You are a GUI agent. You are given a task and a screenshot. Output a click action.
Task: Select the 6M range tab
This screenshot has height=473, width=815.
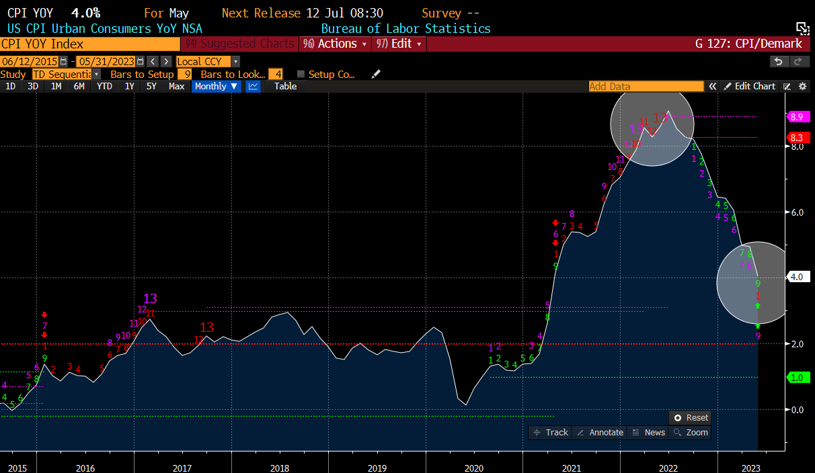point(79,86)
